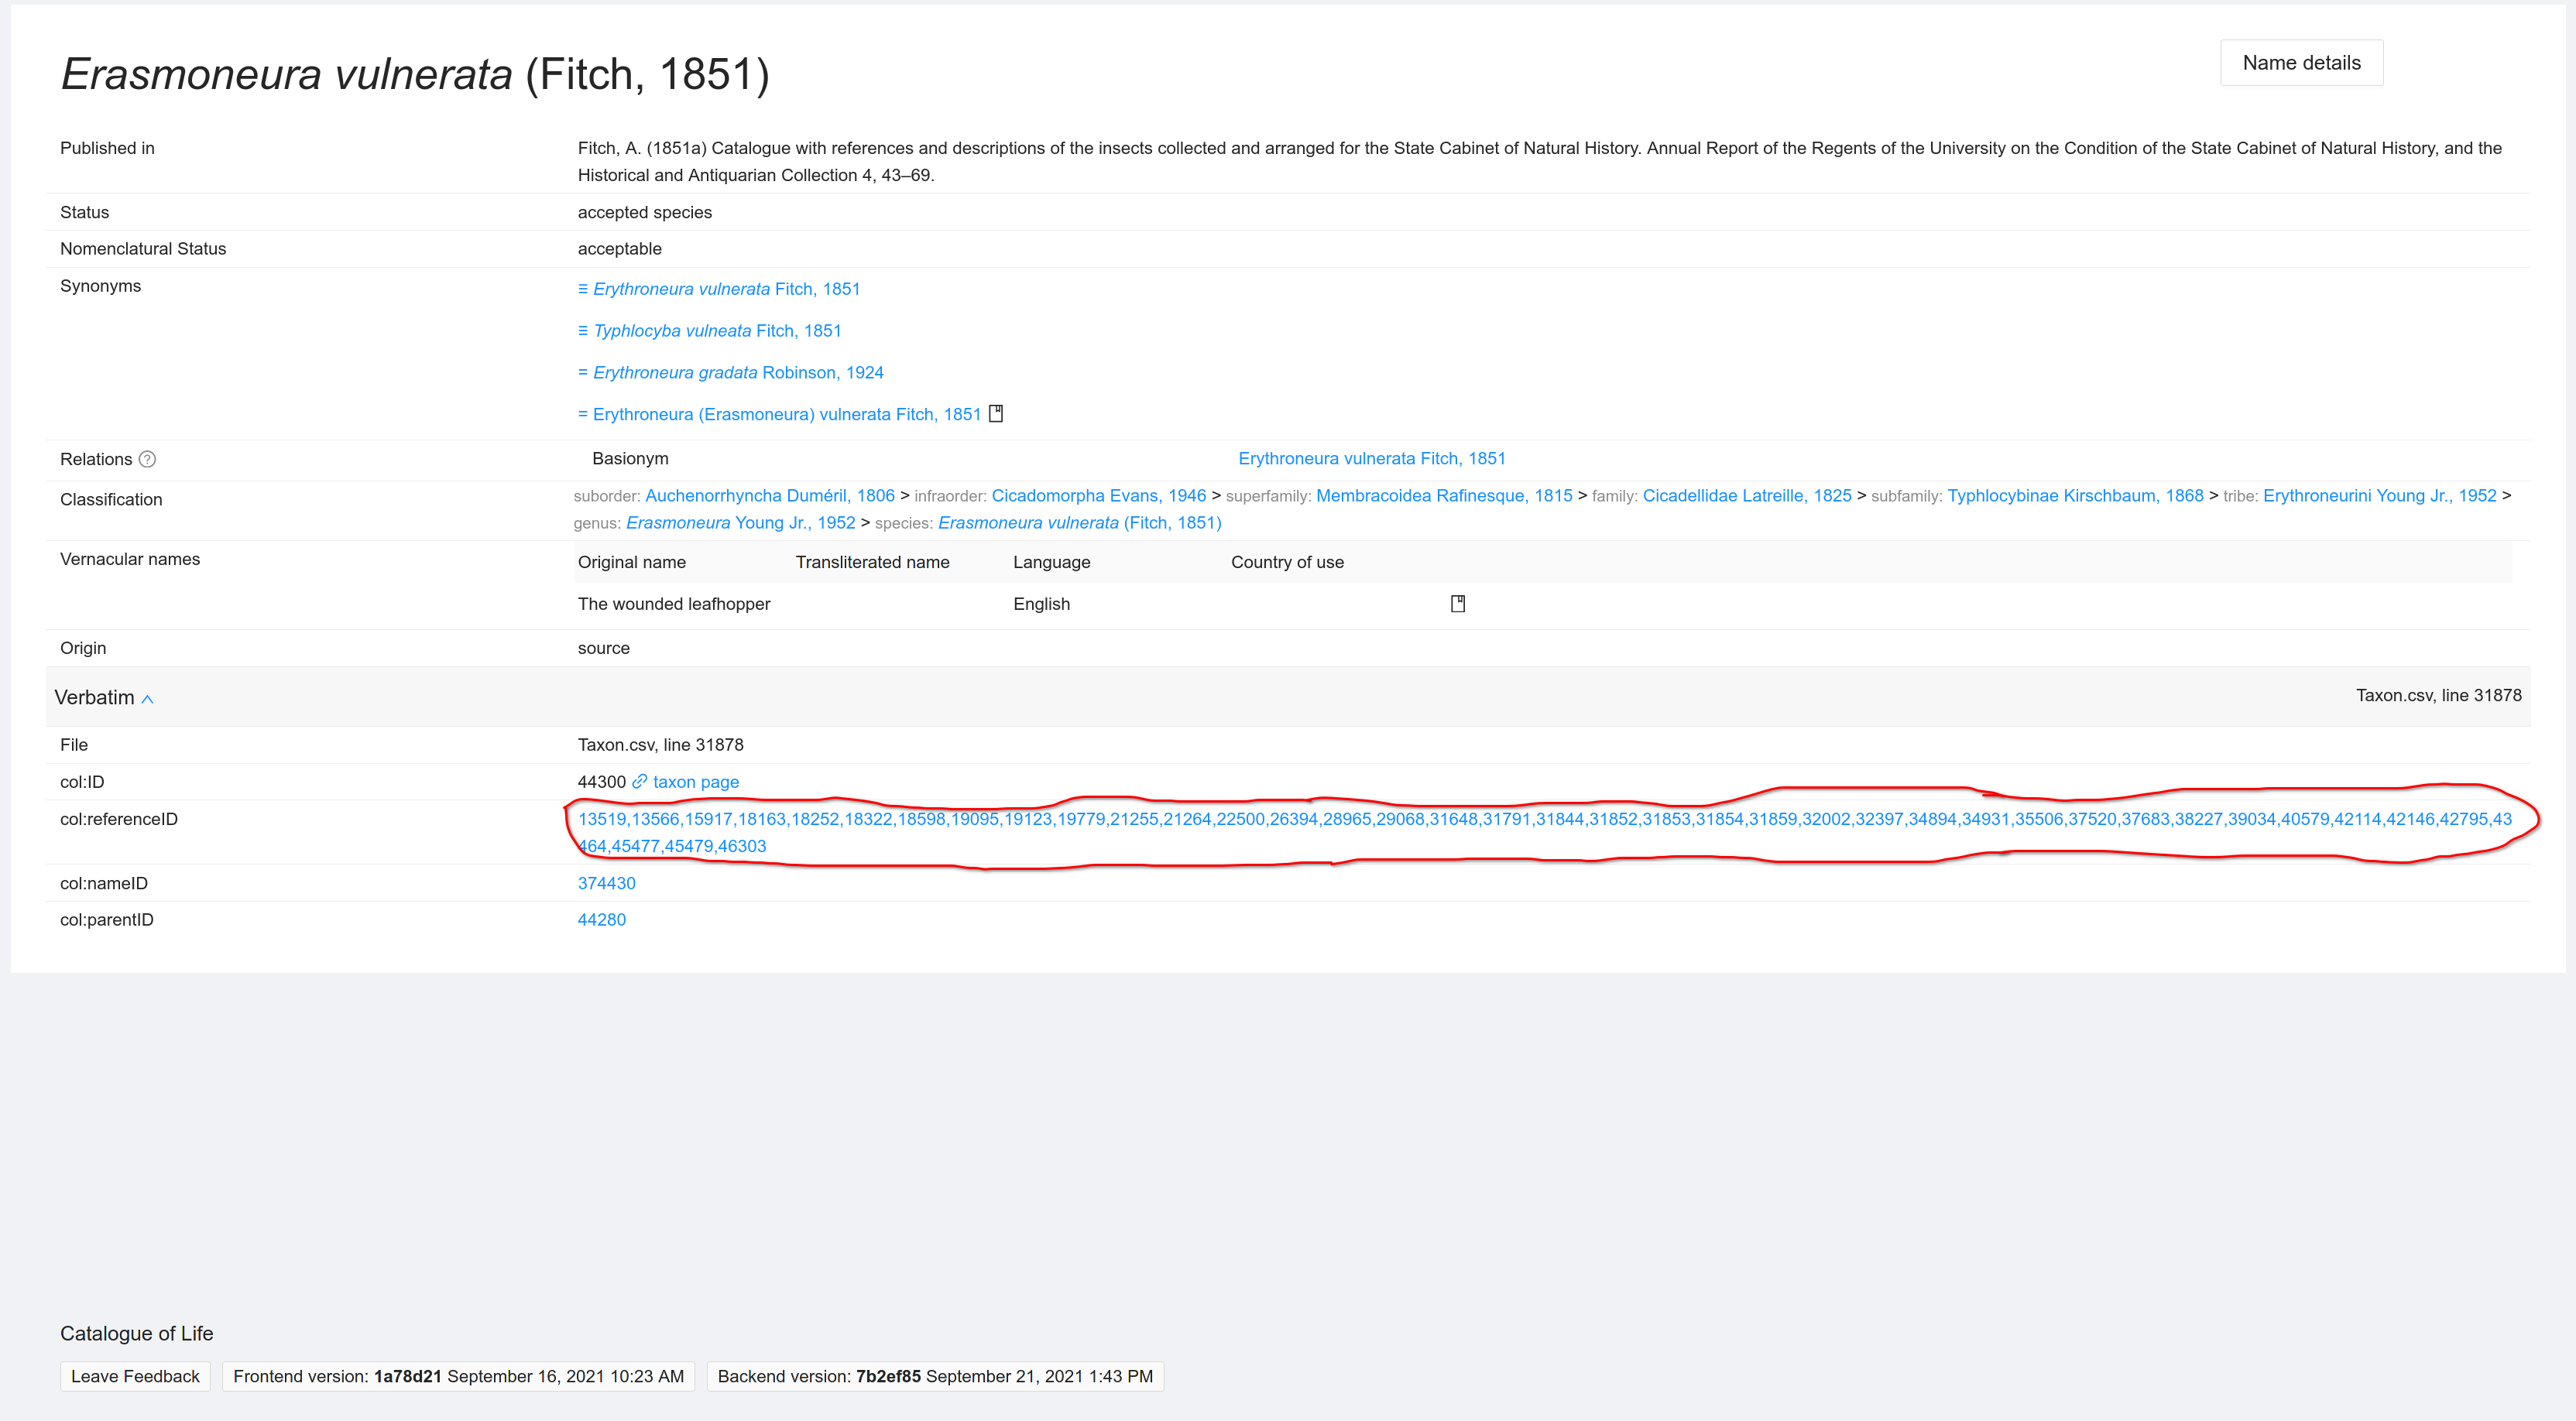Click the reference book icon in vernacular names row
The image size is (2576, 1421).
[x=1459, y=603]
